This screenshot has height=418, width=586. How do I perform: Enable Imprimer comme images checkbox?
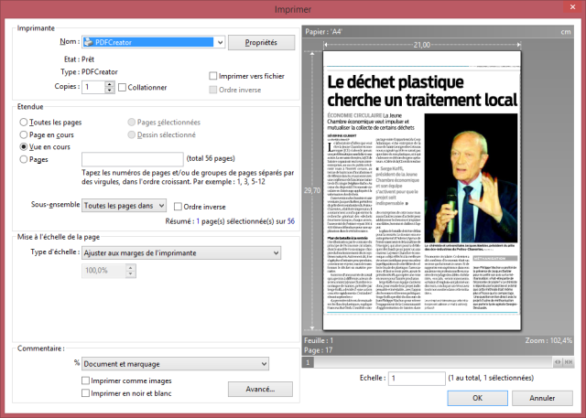[86, 380]
